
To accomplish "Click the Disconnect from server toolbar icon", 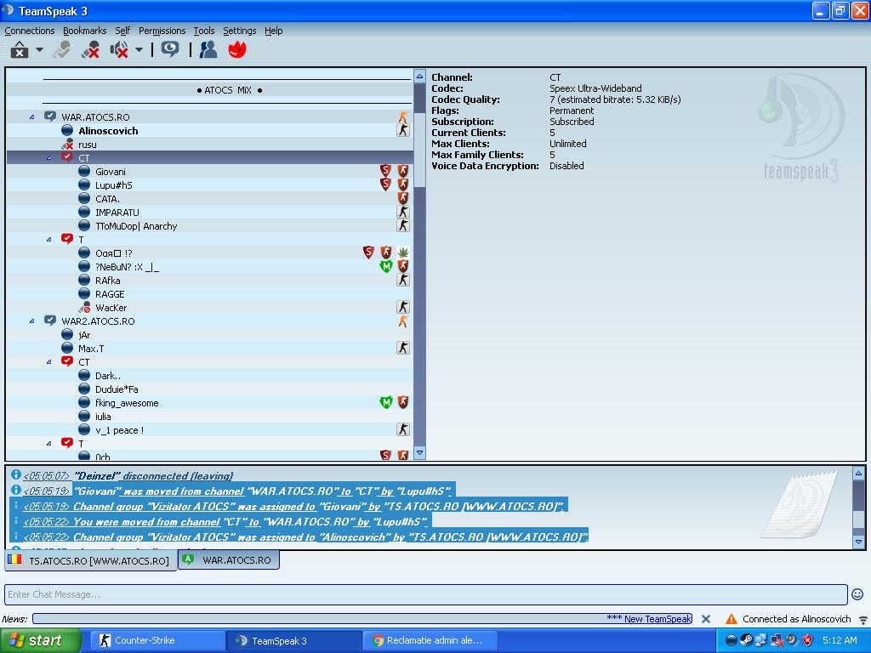I will point(61,50).
